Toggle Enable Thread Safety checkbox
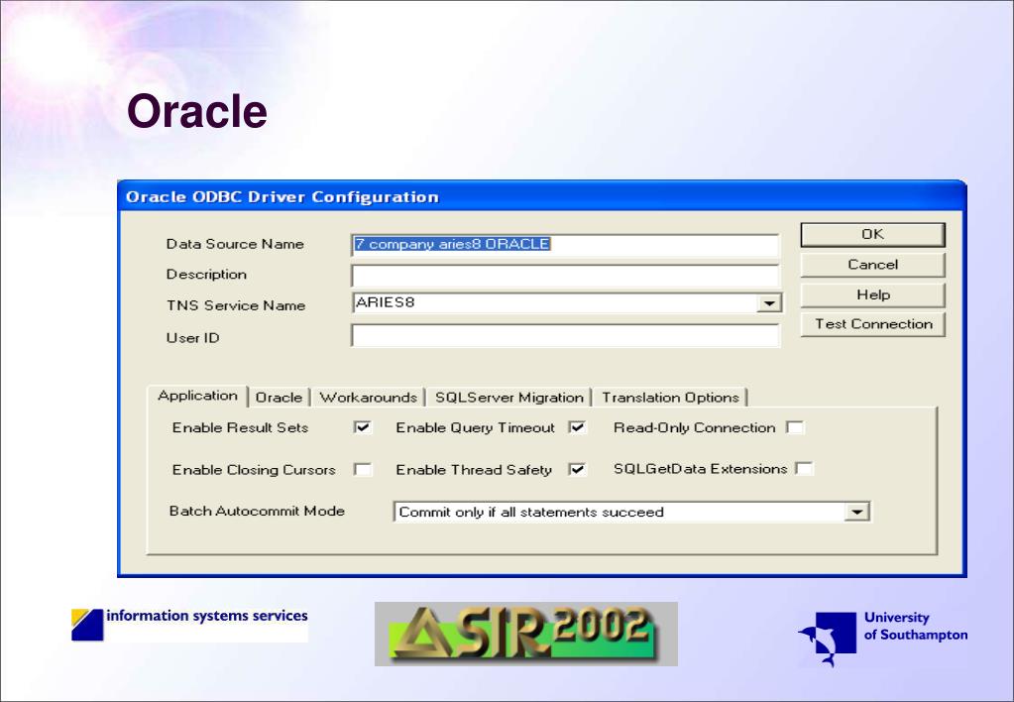 point(578,470)
